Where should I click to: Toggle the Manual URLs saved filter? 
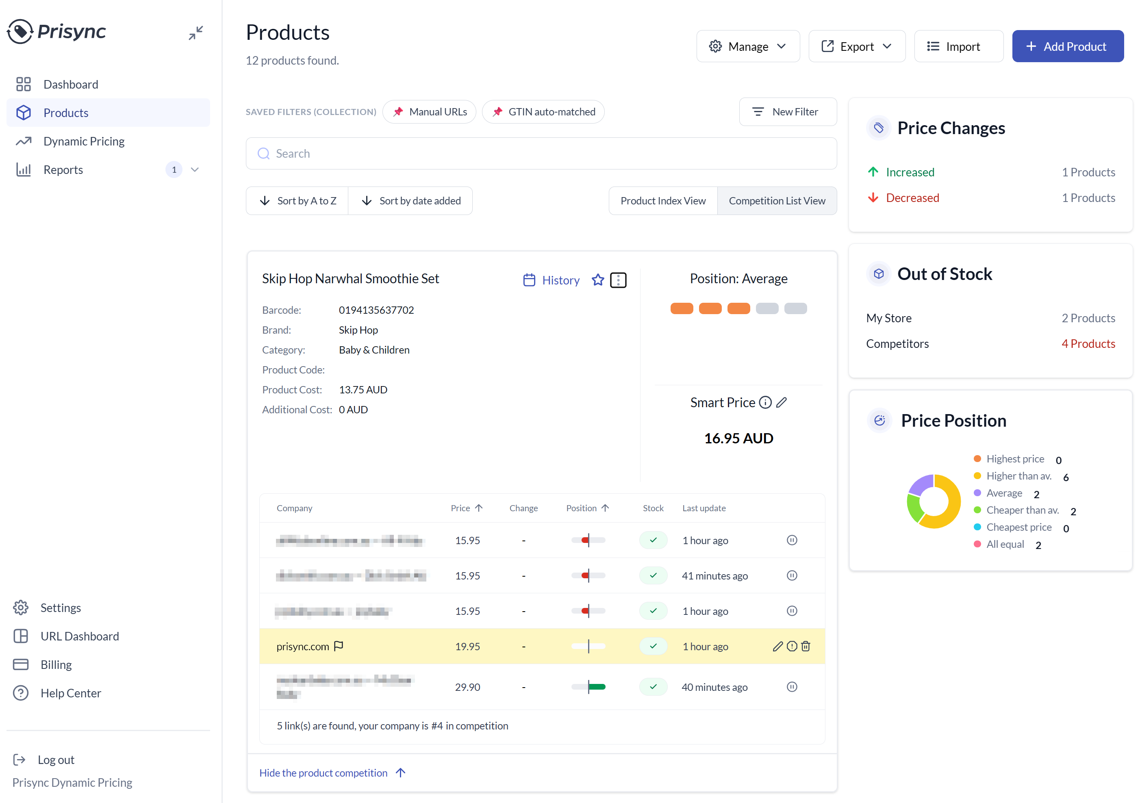click(x=430, y=112)
